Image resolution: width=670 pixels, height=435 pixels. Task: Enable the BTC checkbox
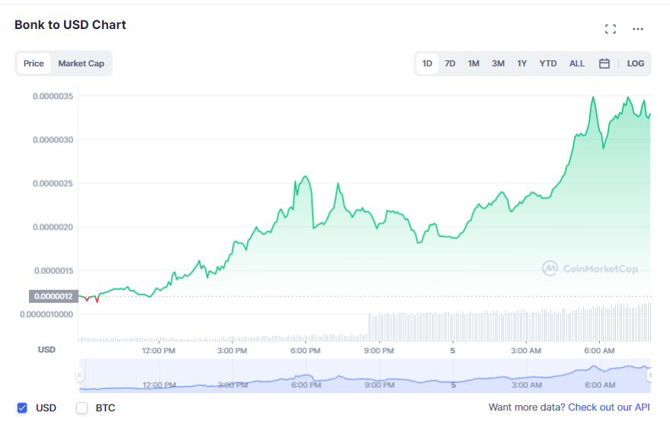[x=82, y=408]
